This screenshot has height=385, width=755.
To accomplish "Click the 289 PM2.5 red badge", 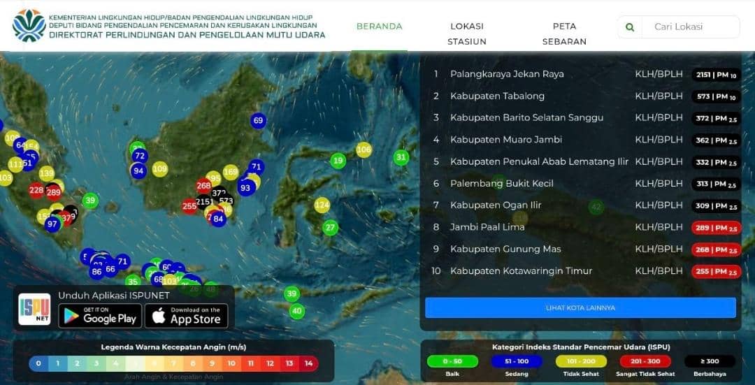I will pyautogui.click(x=716, y=228).
